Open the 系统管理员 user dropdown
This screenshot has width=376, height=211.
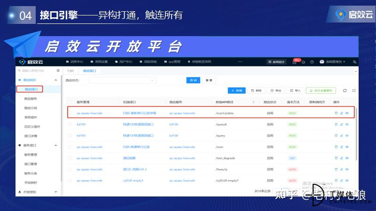click(333, 62)
